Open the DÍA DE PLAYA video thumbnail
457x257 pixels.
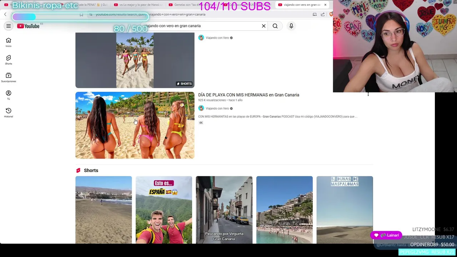click(x=135, y=125)
